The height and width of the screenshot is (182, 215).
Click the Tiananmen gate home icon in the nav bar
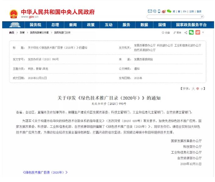point(15,25)
